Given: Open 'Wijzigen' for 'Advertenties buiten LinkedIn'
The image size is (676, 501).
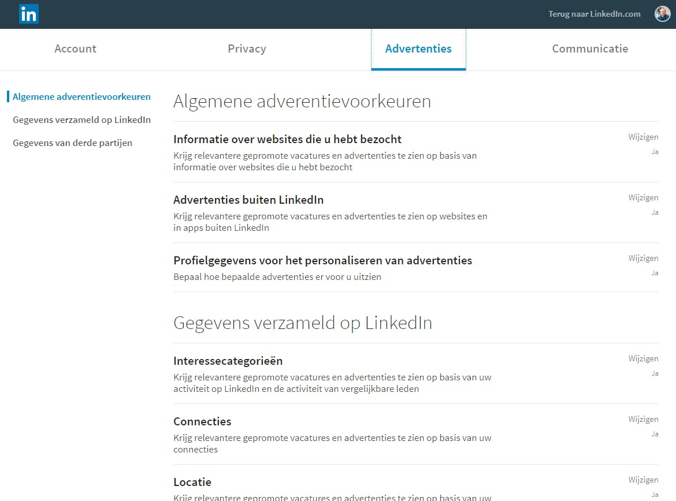Looking at the screenshot, I should pyautogui.click(x=643, y=197).
